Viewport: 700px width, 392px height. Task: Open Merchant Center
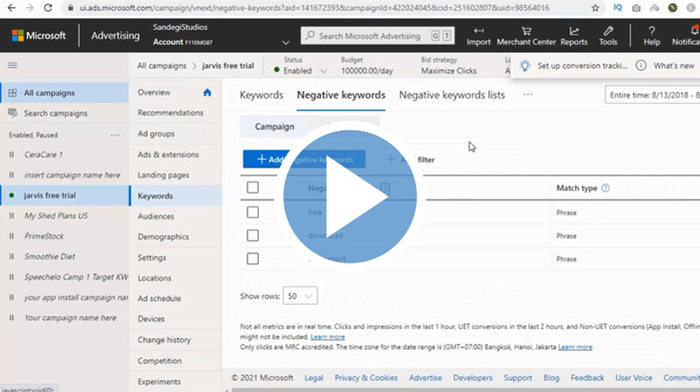pos(527,36)
